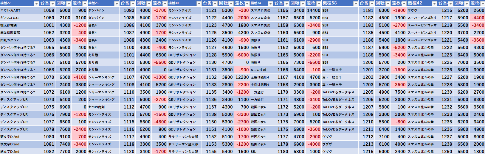Select machine number cell 1075
This screenshot has height=154, width=485.
tap(47, 107)
